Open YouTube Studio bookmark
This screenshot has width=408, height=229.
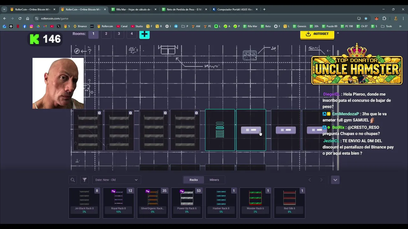pos(137,26)
